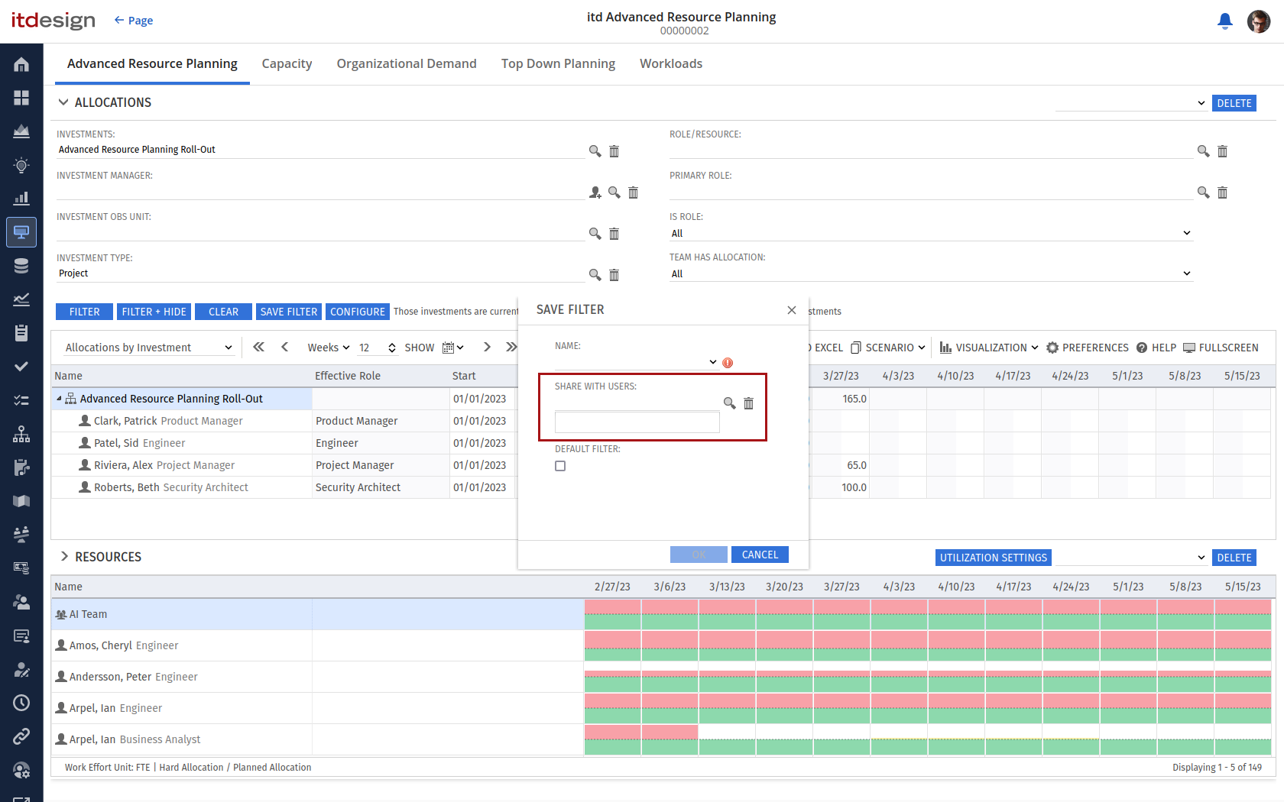Open the lightbulb ideas icon in sidebar

21,165
